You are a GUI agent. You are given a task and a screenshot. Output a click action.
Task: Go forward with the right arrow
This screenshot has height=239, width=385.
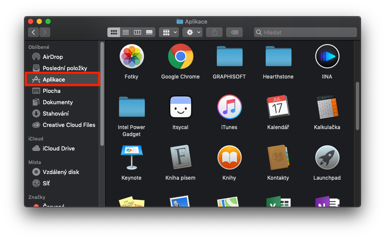(45, 32)
